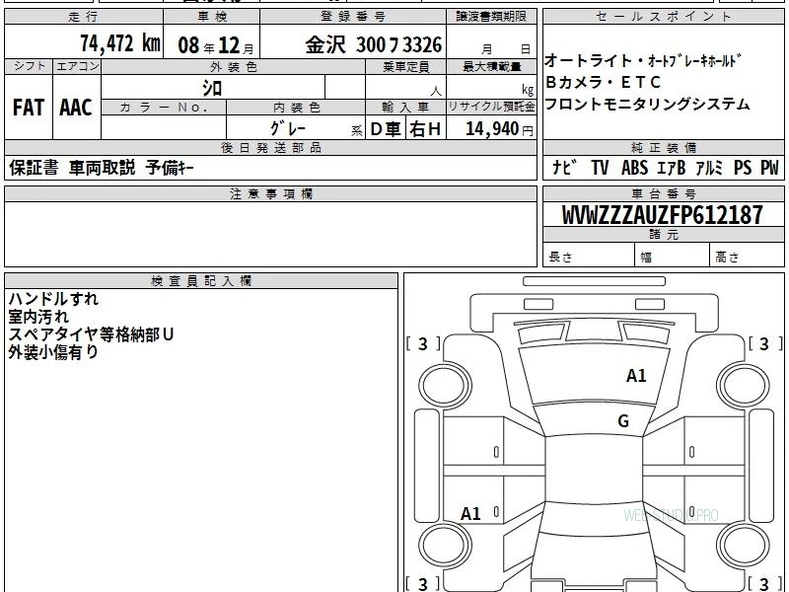
Task: Click the AAC air conditioner value
Action: click(x=76, y=108)
